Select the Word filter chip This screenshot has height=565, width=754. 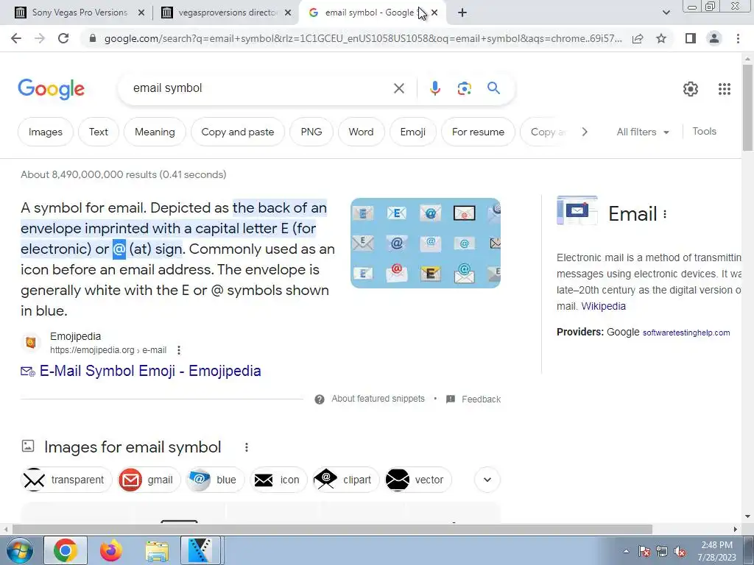point(361,132)
